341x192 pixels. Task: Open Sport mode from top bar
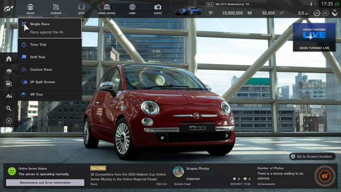81,9
